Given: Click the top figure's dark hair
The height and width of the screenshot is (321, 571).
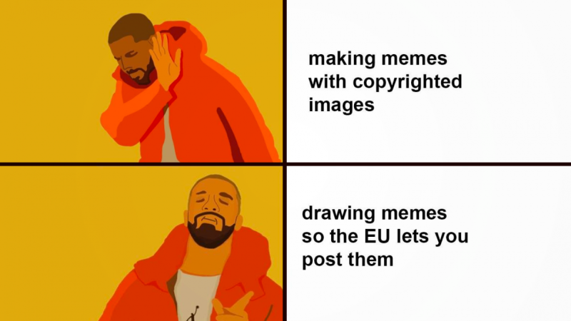Looking at the screenshot, I should pyautogui.click(x=132, y=27).
